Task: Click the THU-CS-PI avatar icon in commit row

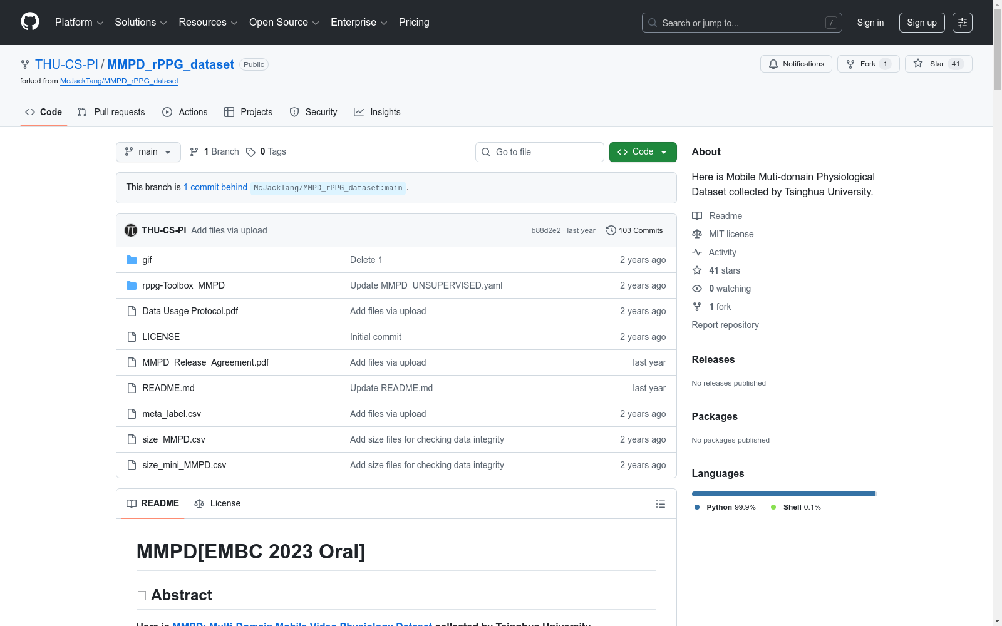Action: 131,230
